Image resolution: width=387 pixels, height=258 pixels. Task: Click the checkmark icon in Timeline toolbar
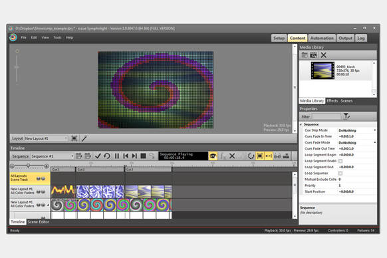pyautogui.click(x=98, y=156)
